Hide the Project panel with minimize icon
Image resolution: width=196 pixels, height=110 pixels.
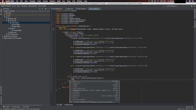tap(48, 9)
